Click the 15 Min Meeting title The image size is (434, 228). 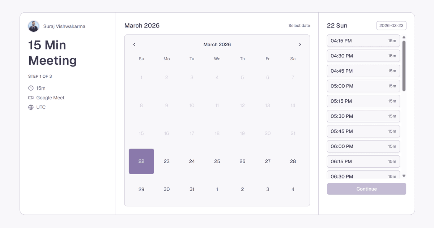click(52, 53)
